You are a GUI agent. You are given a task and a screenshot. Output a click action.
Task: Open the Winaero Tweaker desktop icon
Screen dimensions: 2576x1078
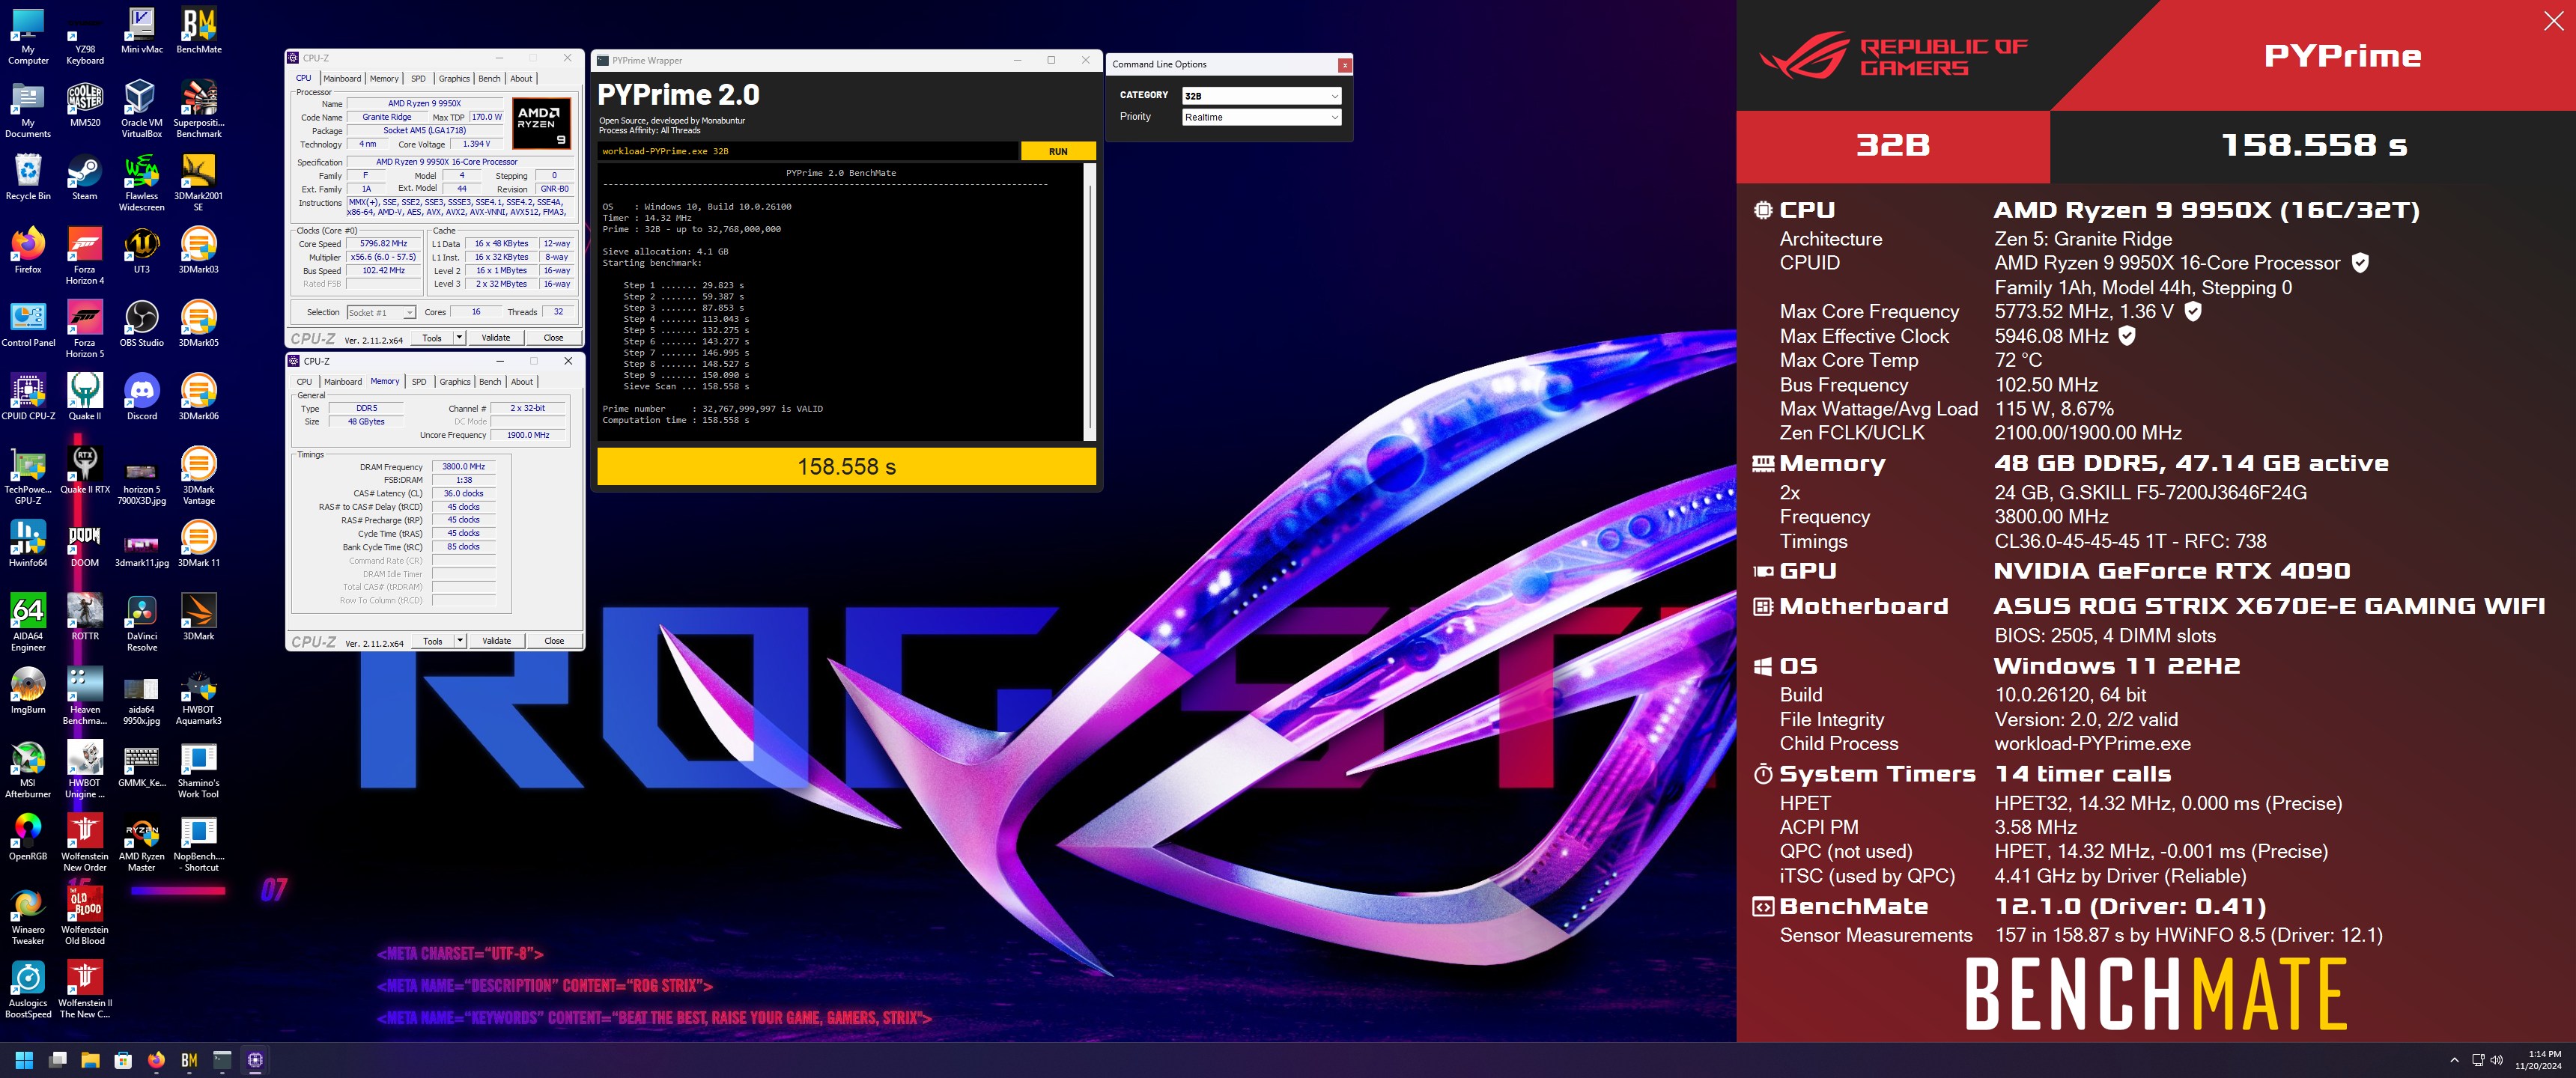(x=28, y=916)
